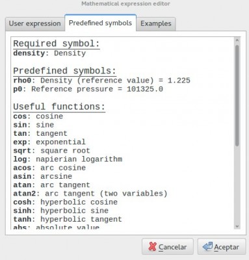Viewport: 249px width, 260px height.
Task: Click the blue return-arrow accept icon
Action: pyautogui.click(x=207, y=246)
